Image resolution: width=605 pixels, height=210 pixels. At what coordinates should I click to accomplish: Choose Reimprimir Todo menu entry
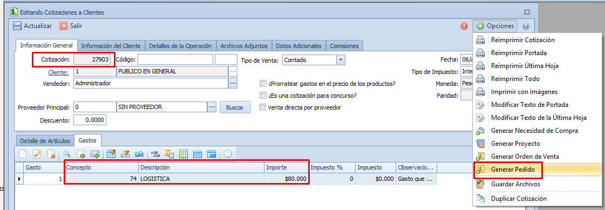click(x=536, y=79)
